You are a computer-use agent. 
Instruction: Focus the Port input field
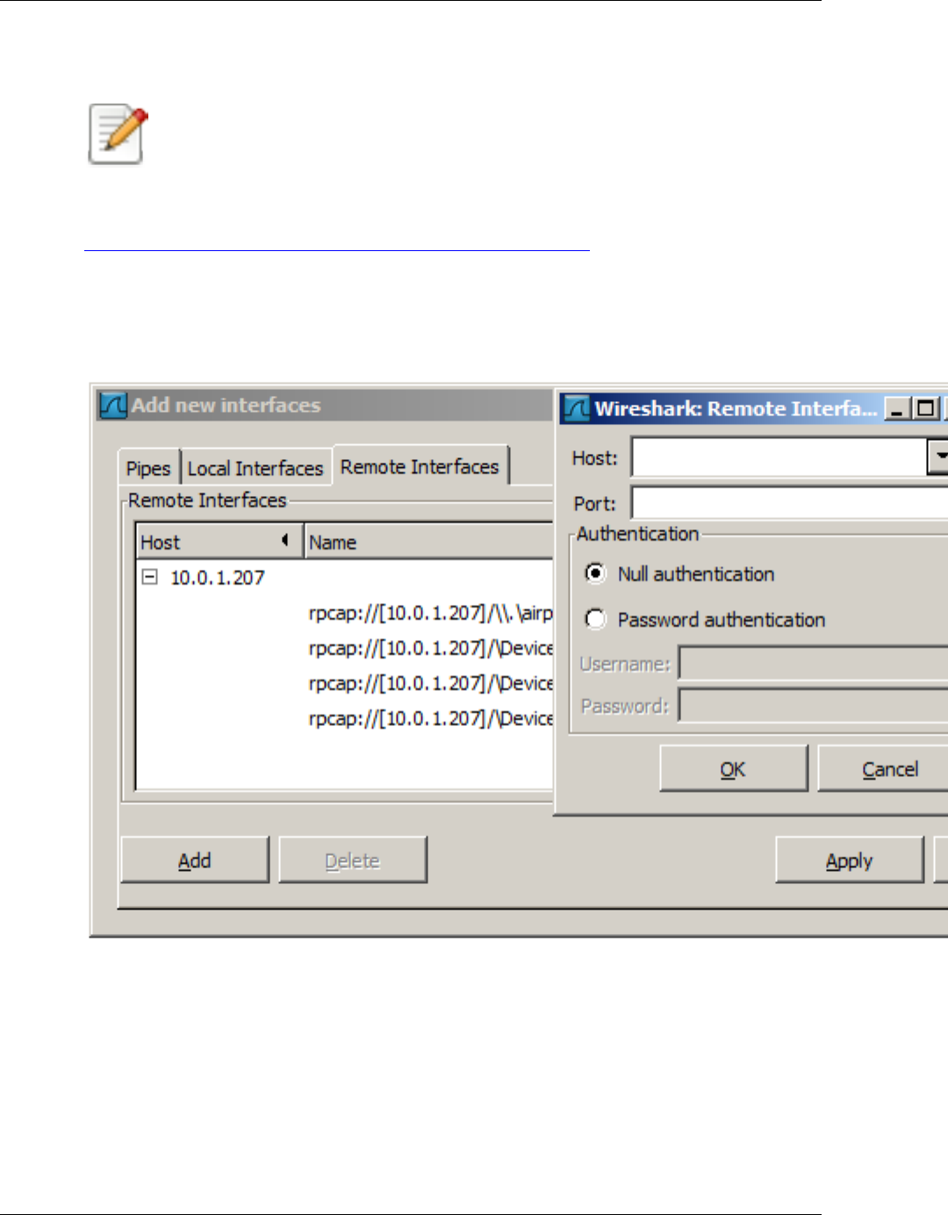click(790, 503)
